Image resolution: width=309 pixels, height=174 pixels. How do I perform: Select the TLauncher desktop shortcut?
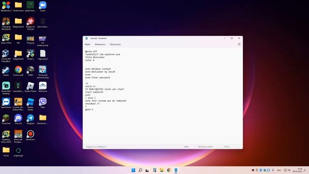pyautogui.click(x=6, y=119)
